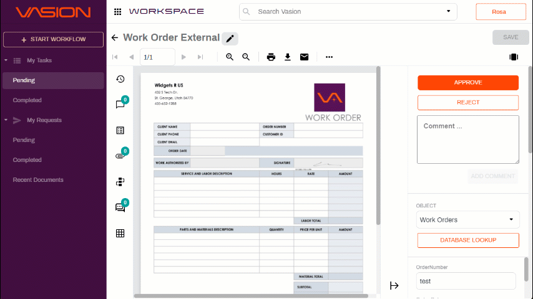Click the Add Comment button

[492, 176]
